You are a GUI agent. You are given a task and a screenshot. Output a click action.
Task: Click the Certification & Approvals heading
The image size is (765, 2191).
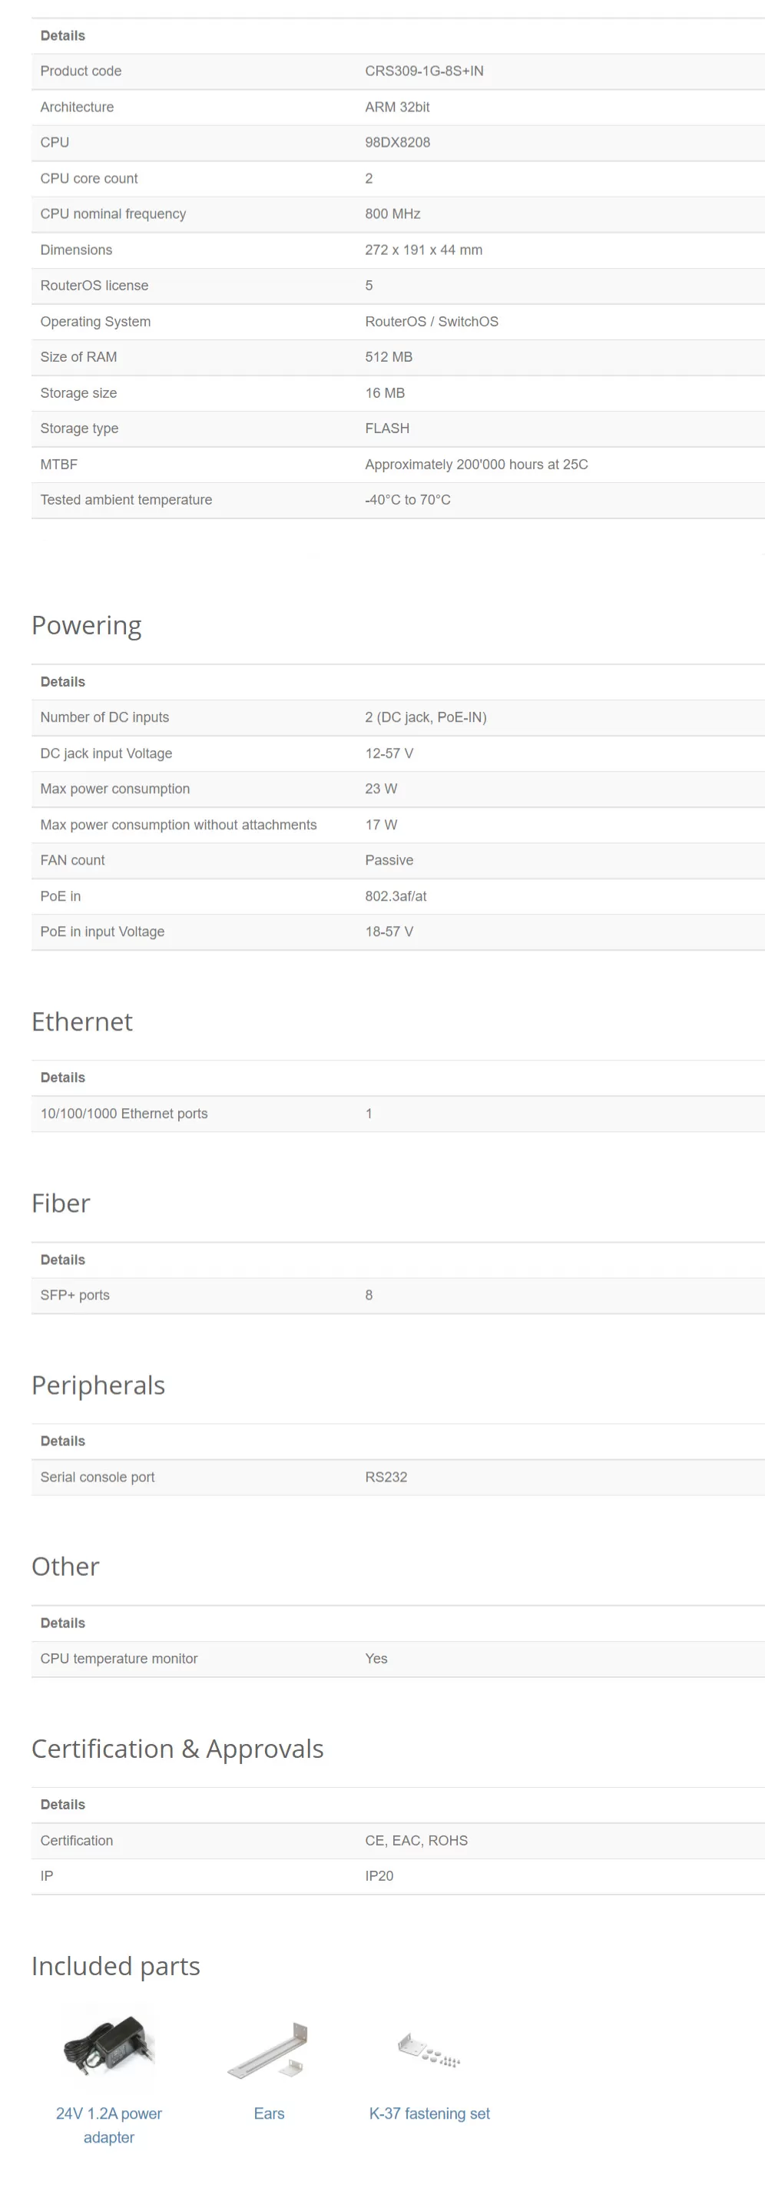pos(177,1749)
